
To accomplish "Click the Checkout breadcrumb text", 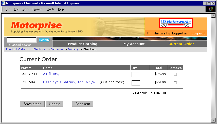I will click(90, 49).
